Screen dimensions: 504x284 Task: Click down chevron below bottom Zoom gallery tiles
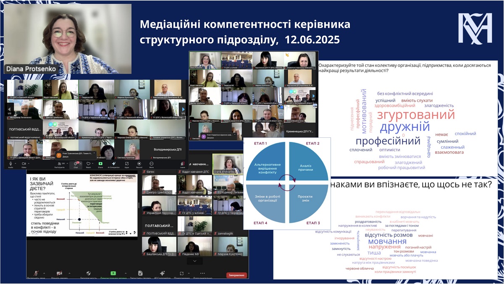point(194,261)
